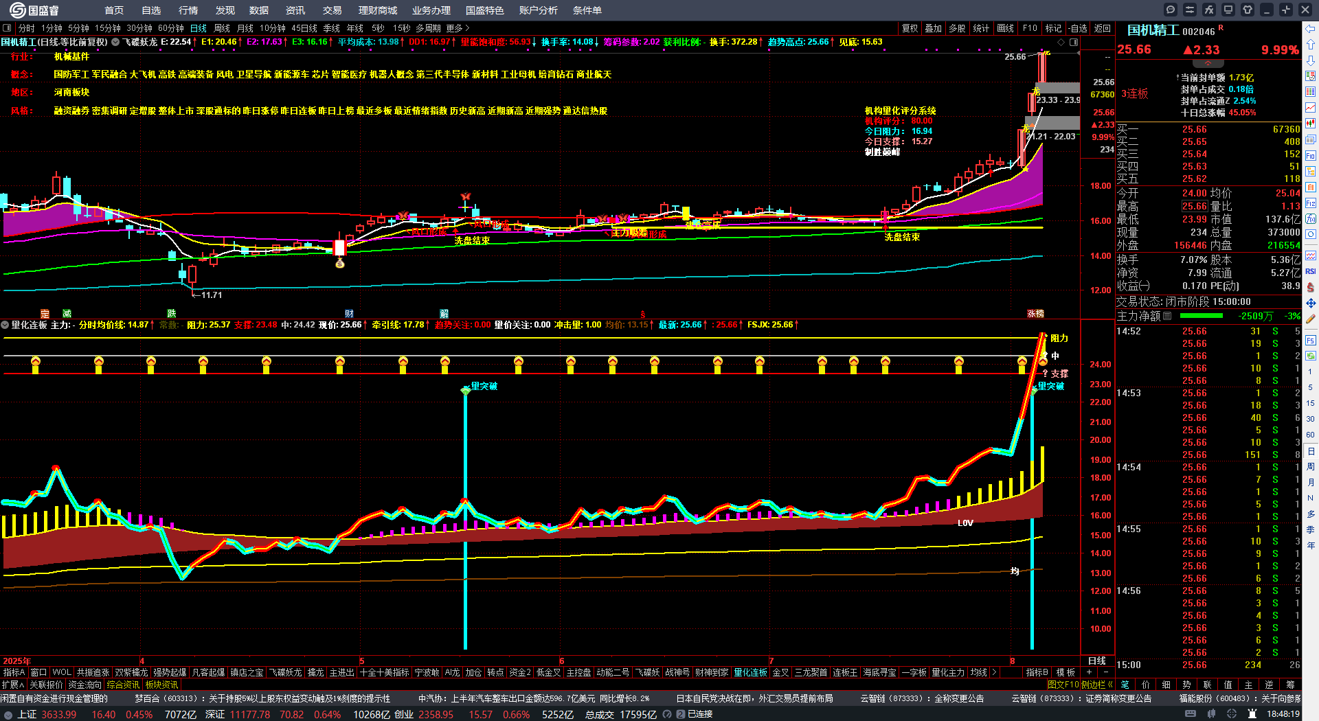This screenshot has width=1319, height=721.
Task: Toggle the circle icon before 量化连板 indicator
Action: pyautogui.click(x=5, y=325)
